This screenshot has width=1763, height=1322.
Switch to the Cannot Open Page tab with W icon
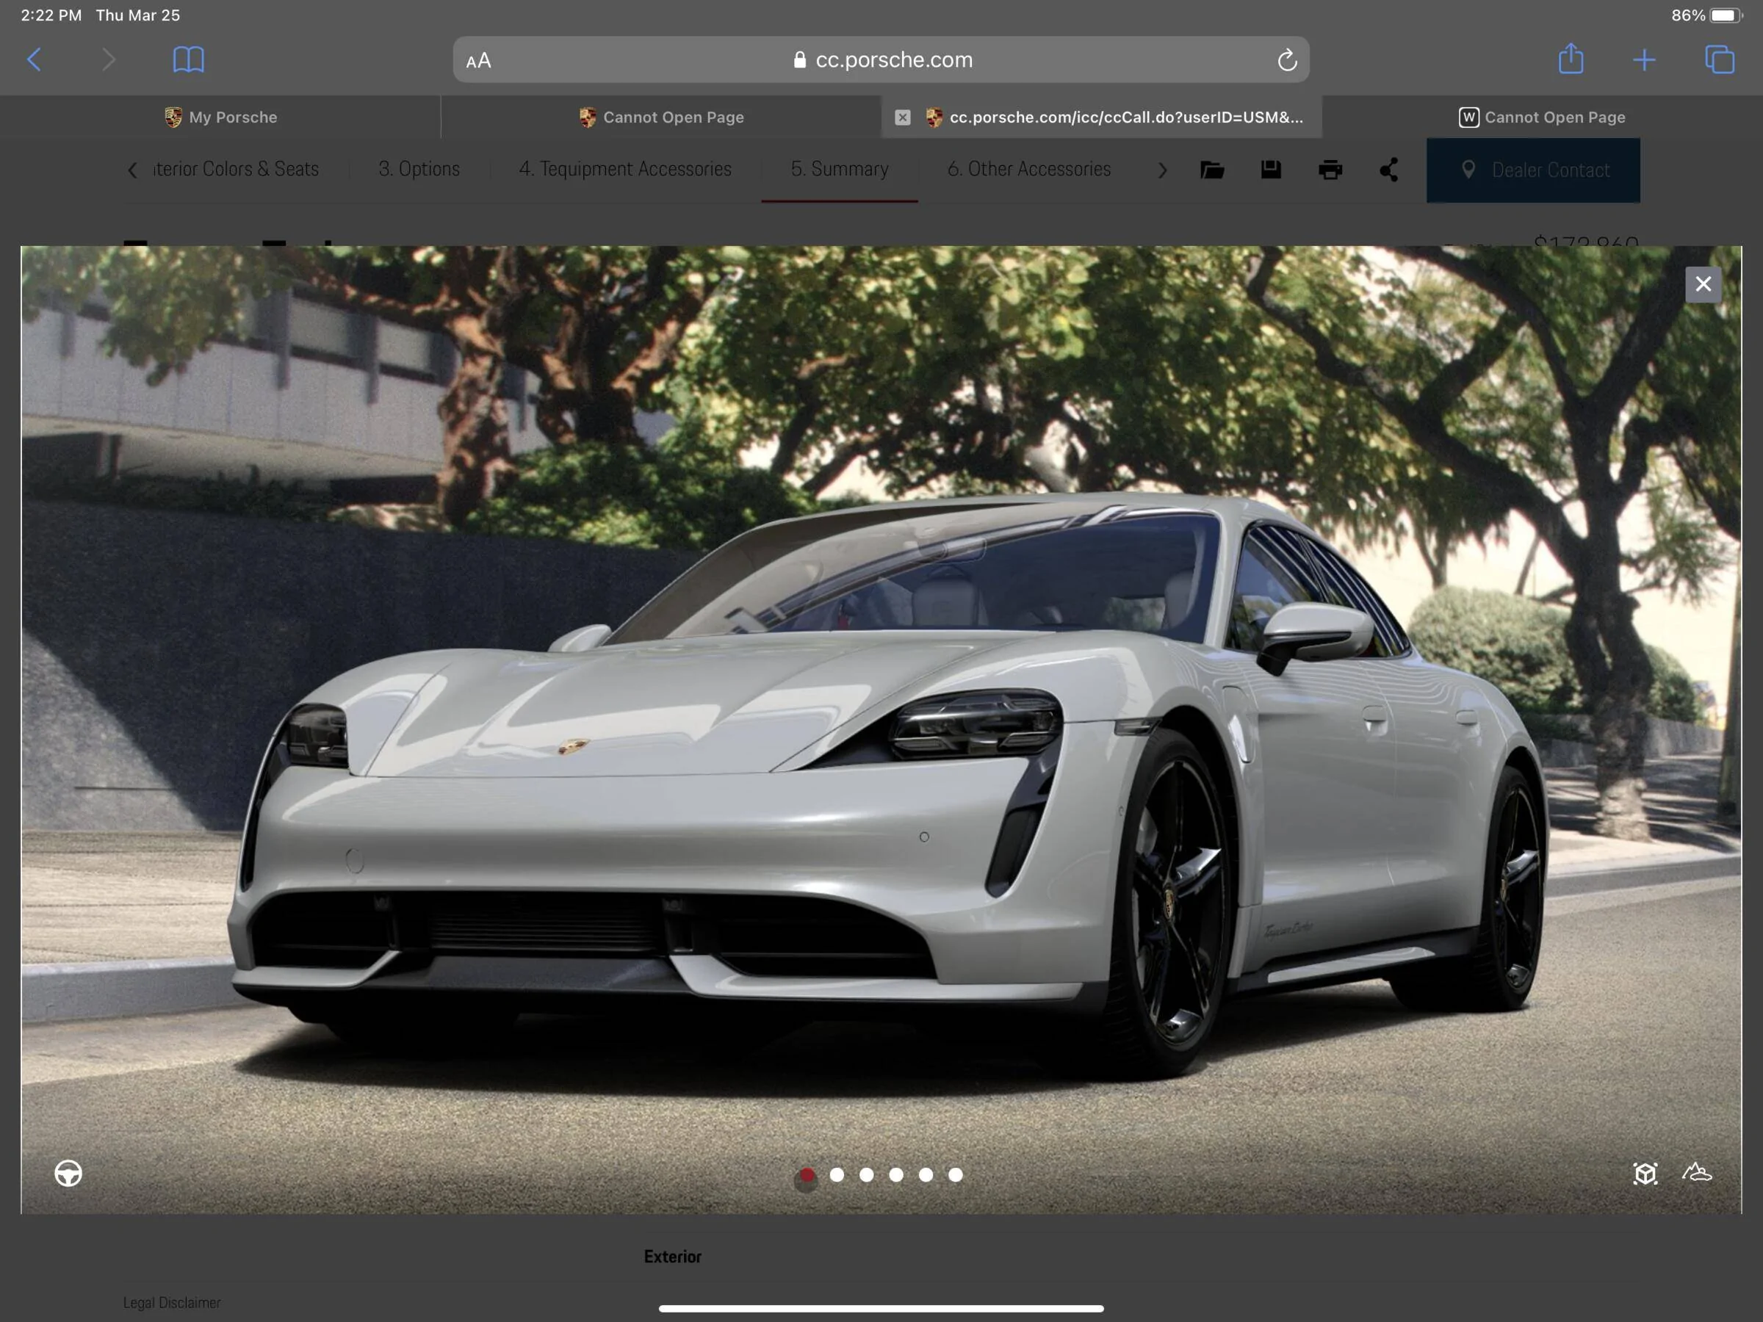1542,117
